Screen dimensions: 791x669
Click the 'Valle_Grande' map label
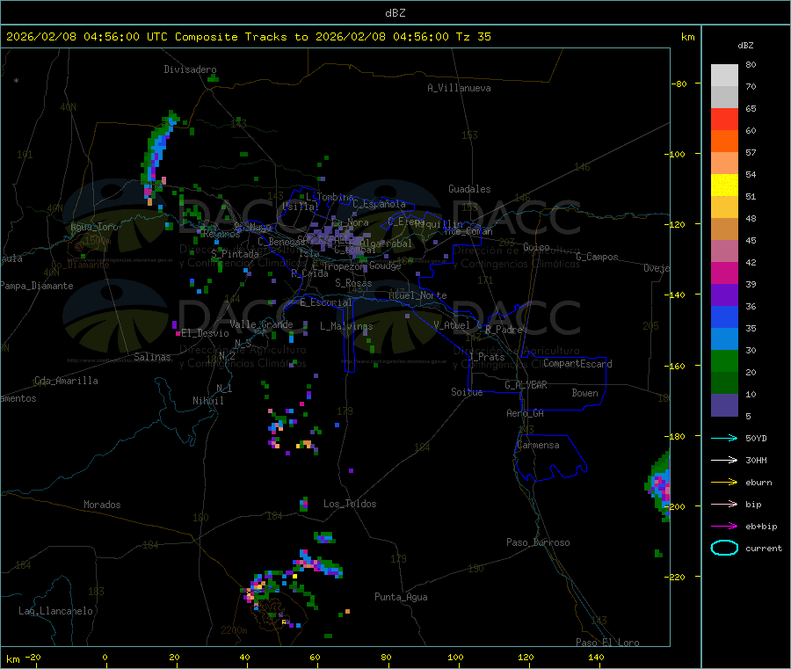coord(261,324)
